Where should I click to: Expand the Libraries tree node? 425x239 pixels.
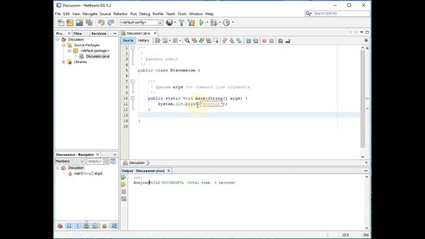64,62
